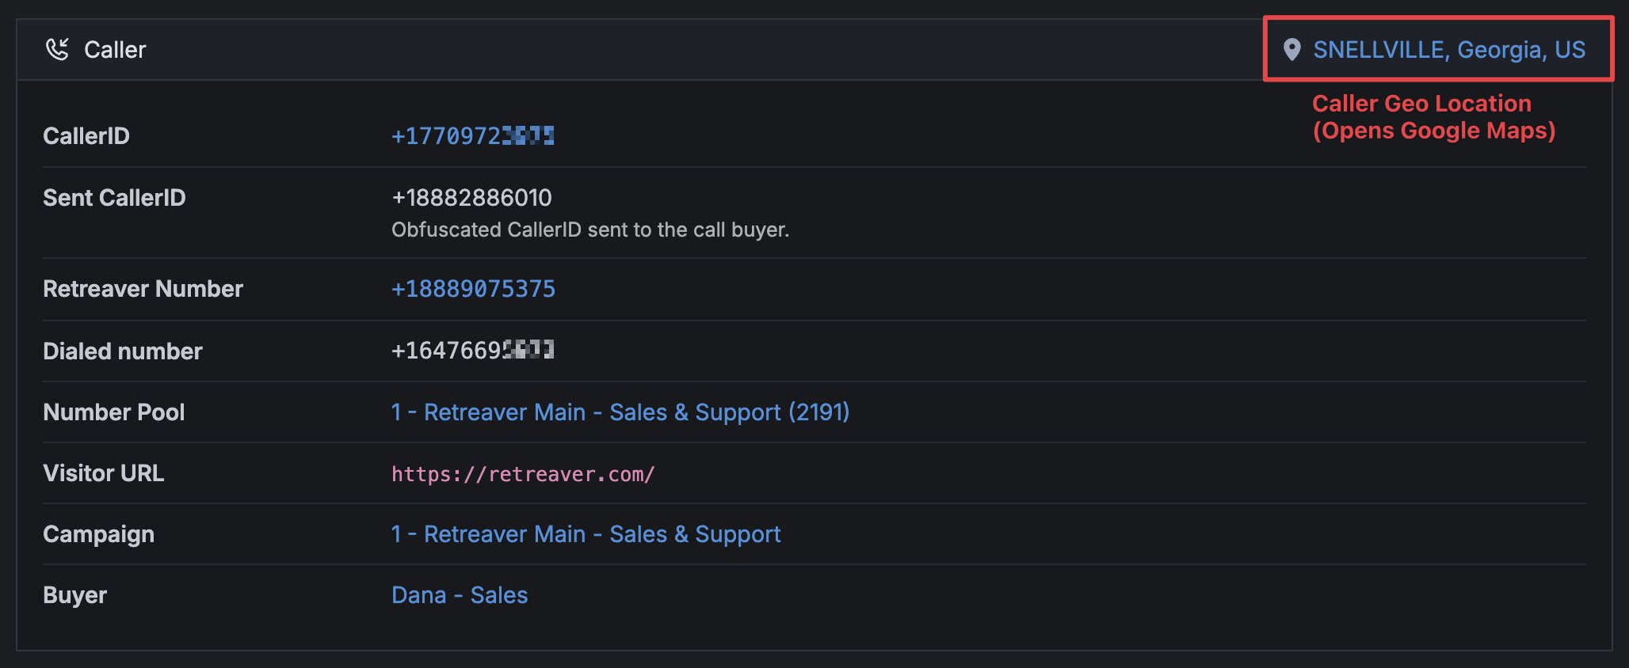Screen dimensions: 1629x668
Task: Open SNELLVILLE, Georgia, US location link
Action: tap(1449, 50)
